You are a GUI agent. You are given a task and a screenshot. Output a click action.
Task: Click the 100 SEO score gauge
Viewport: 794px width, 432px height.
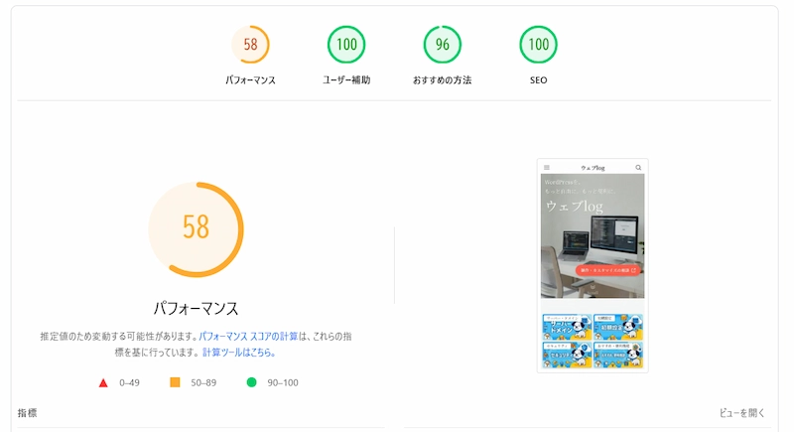coord(538,45)
